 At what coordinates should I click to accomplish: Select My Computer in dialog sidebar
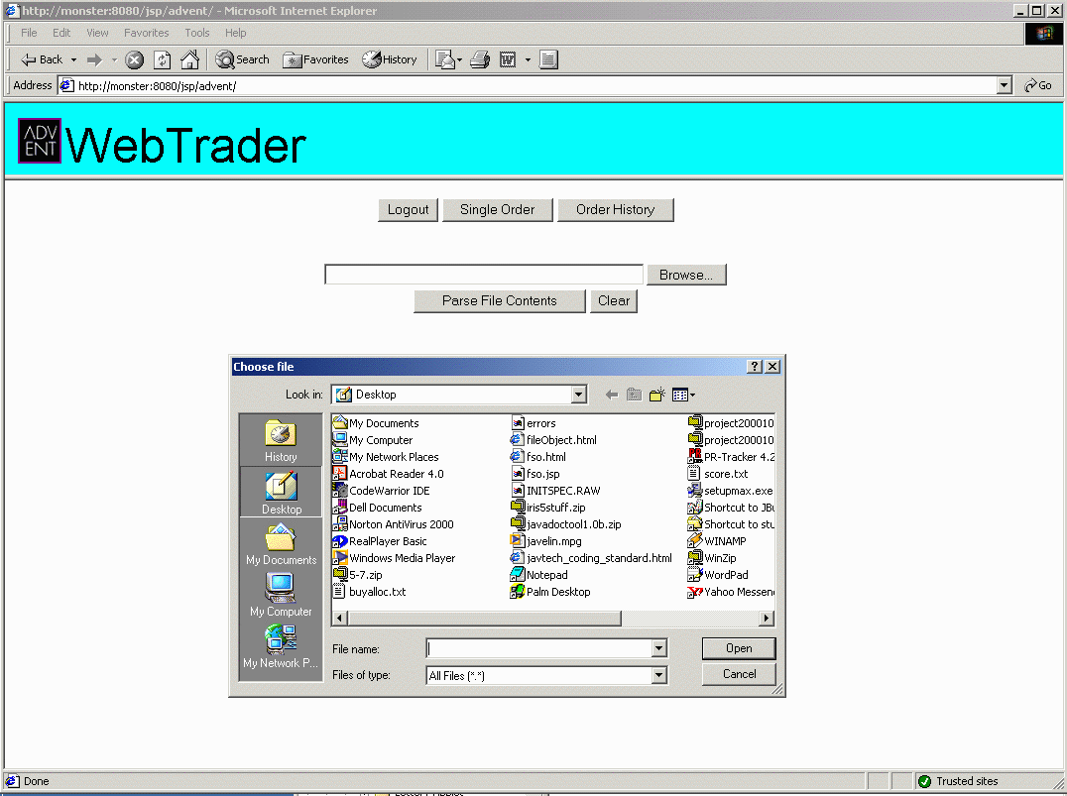click(281, 595)
